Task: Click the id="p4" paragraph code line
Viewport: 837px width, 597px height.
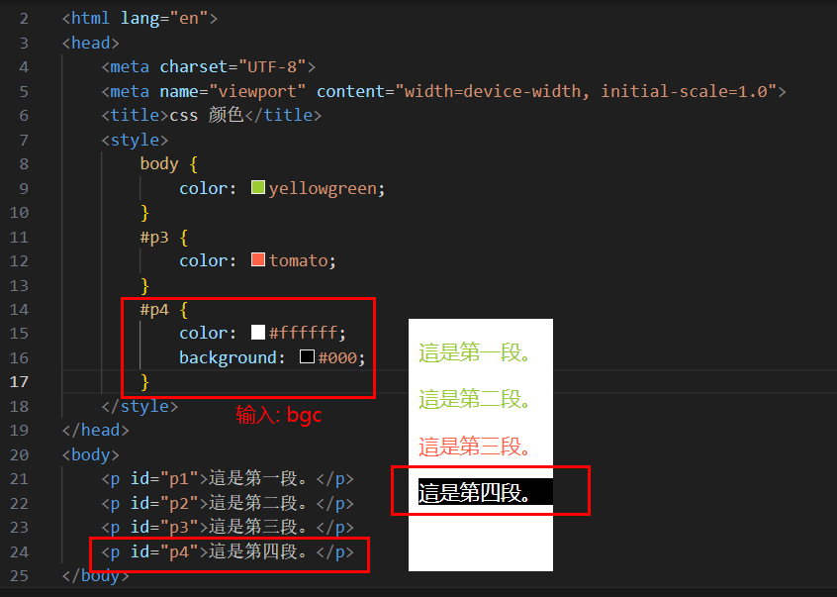Action: tap(228, 551)
